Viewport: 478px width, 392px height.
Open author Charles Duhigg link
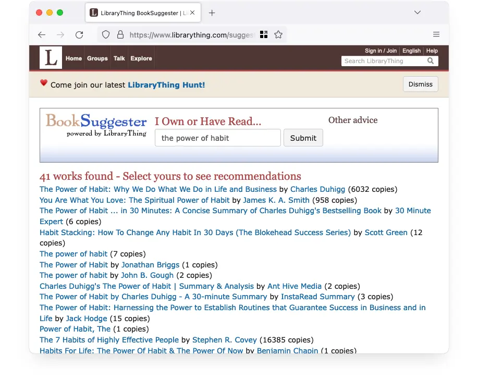click(317, 189)
